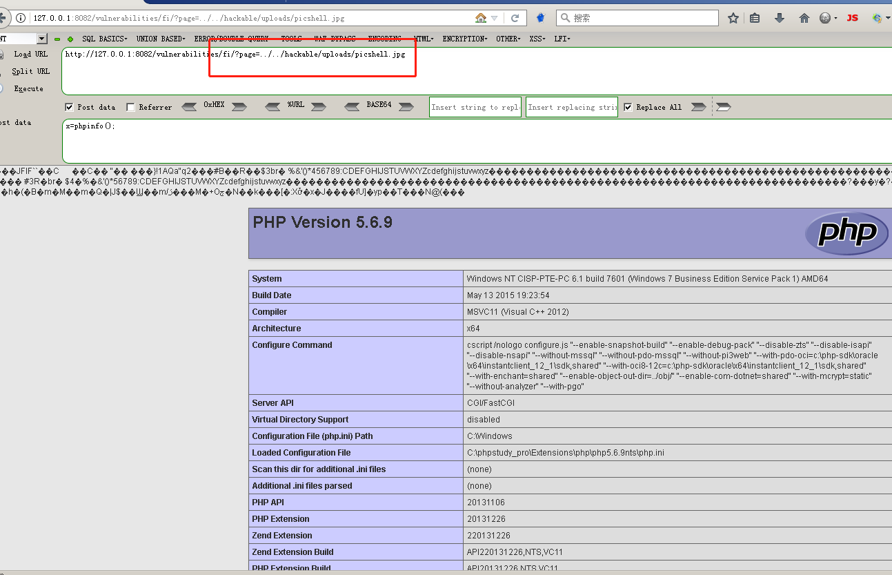This screenshot has width=892, height=575.
Task: Click the left arrow beside 0xHEX
Action: tap(189, 107)
